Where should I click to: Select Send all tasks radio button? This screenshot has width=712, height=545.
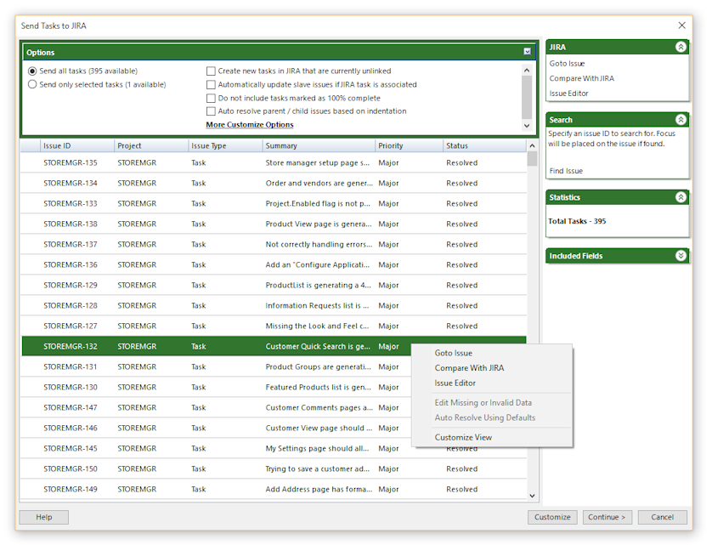click(32, 71)
